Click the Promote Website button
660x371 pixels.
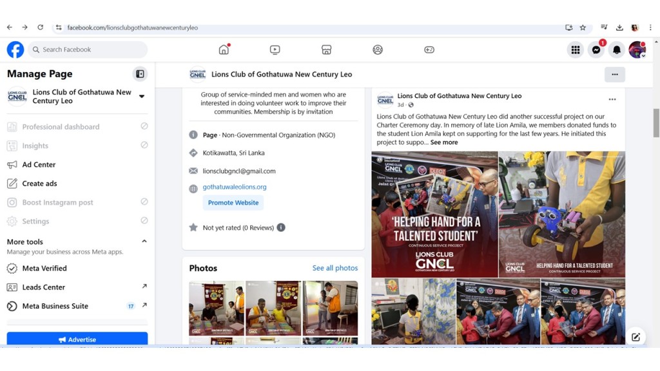pyautogui.click(x=233, y=203)
